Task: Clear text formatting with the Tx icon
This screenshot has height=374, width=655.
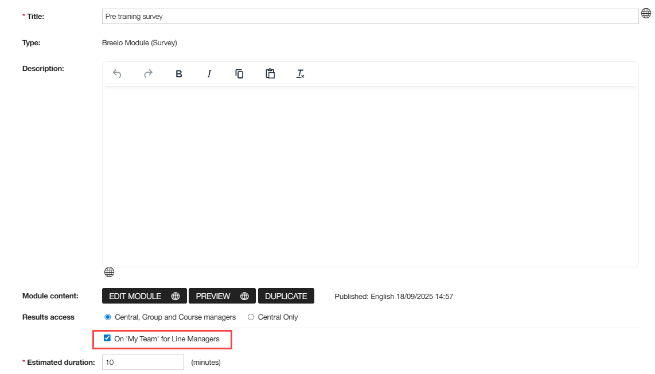Action: [301, 74]
